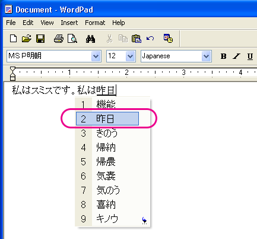Screen dimensions: 257x239
Task: Open the Insert menu
Action: [x=69, y=23]
